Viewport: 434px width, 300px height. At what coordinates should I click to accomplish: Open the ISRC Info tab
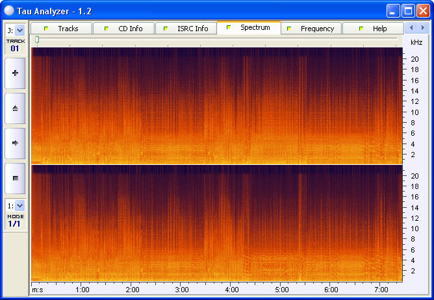186,29
